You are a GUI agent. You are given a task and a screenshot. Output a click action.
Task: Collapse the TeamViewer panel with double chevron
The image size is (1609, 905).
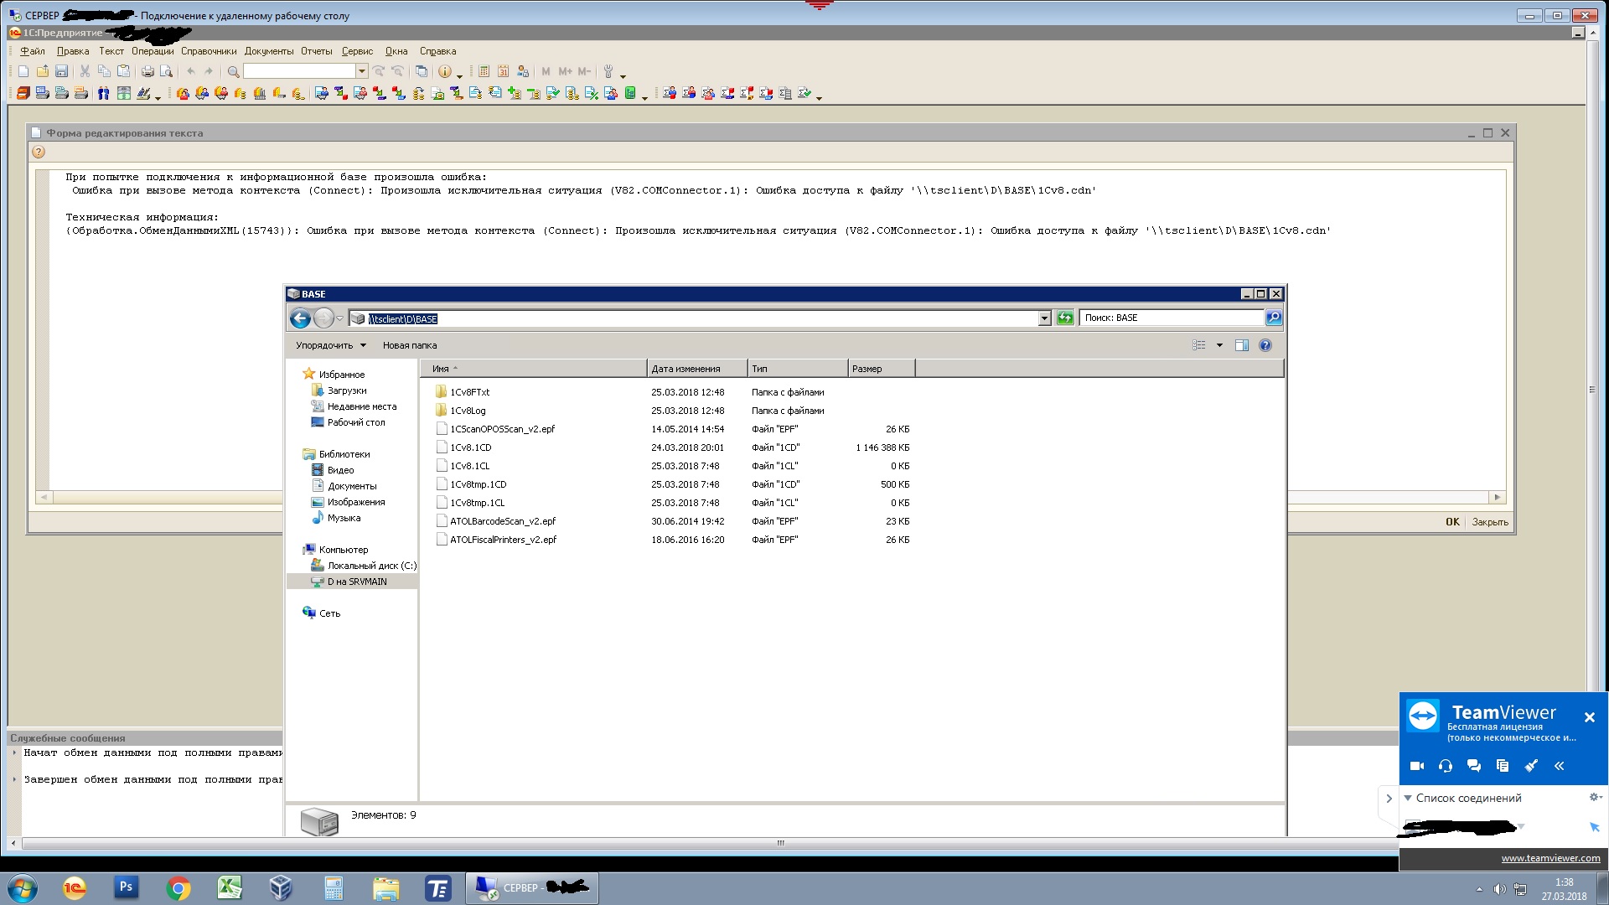[1559, 766]
